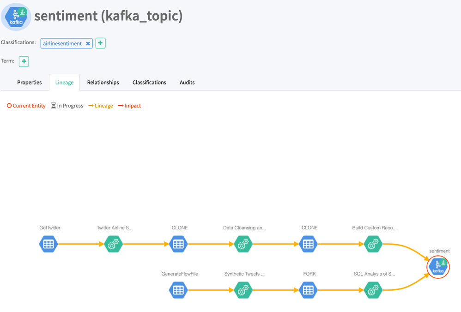Click the second CLONE dataset node

coord(309,244)
